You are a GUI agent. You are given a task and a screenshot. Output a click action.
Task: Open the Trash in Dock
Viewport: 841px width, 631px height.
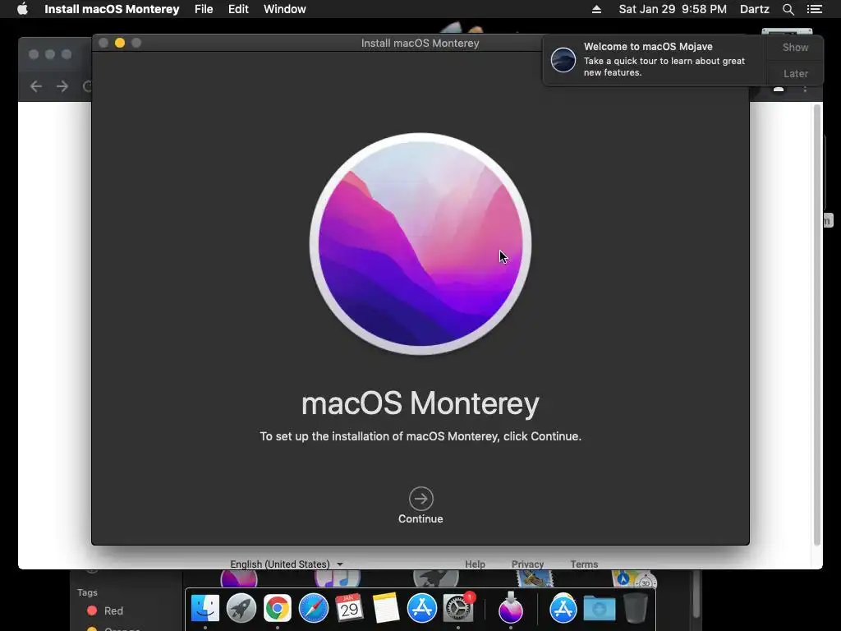tap(635, 609)
